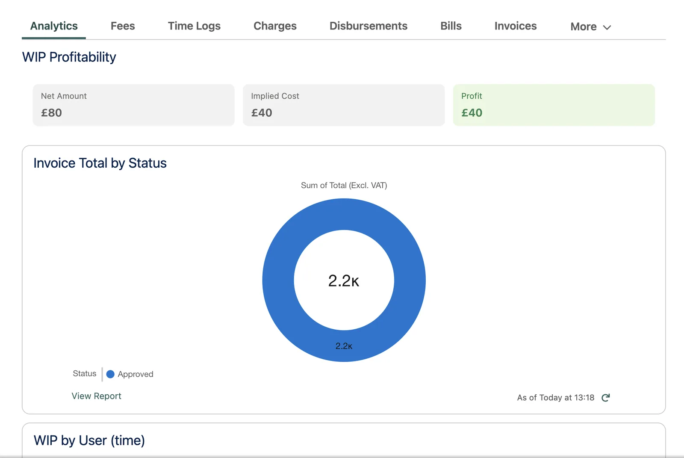Open View Report link

point(96,396)
